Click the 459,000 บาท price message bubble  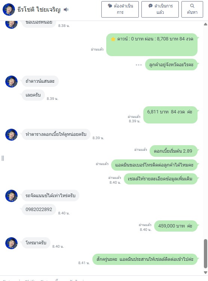[176, 226]
